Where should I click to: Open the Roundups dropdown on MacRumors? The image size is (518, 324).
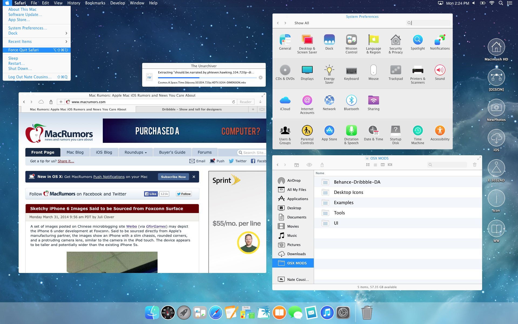(x=135, y=152)
